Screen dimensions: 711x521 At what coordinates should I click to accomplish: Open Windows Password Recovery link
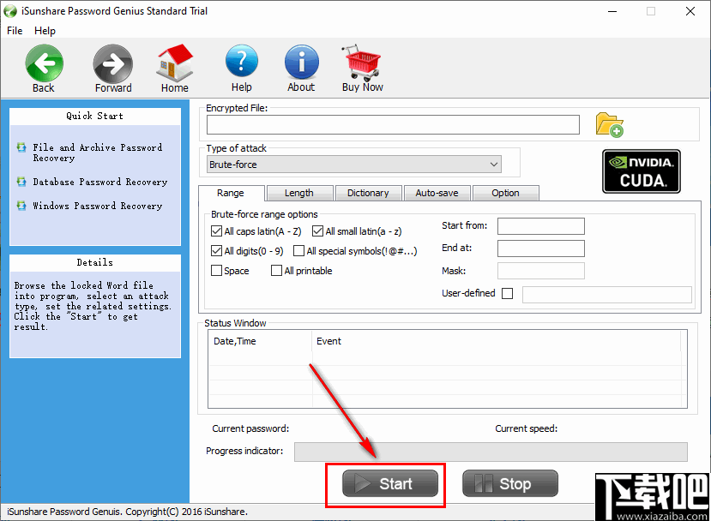97,206
